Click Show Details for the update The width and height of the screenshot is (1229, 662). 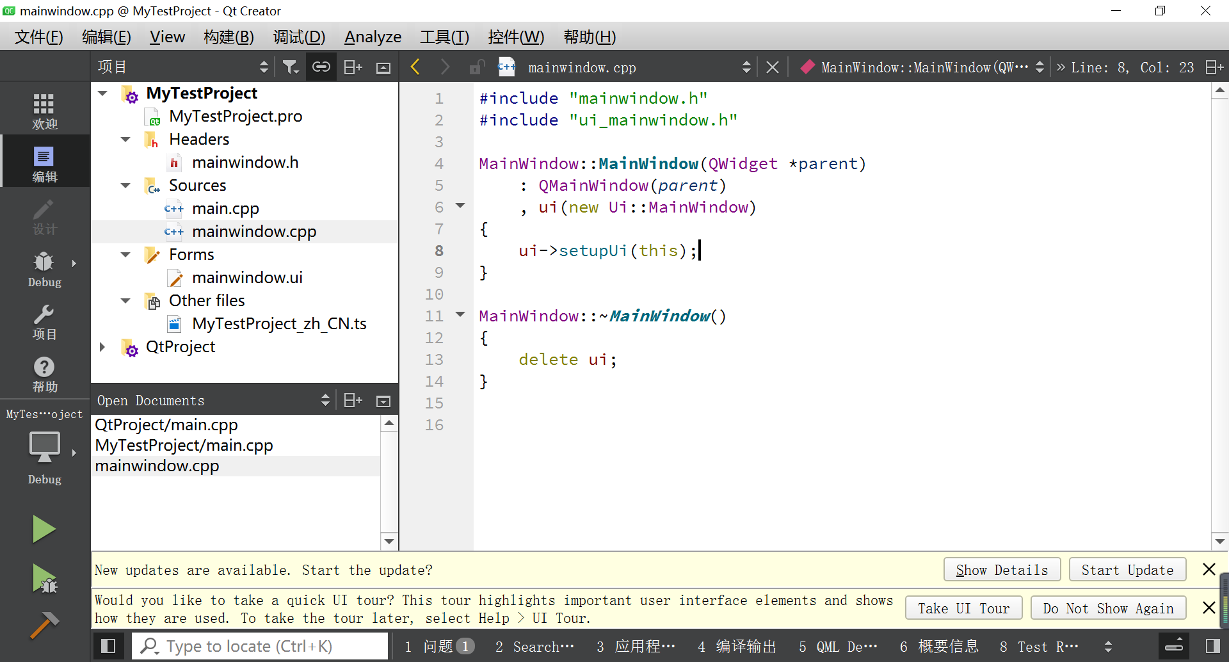[x=1002, y=570]
